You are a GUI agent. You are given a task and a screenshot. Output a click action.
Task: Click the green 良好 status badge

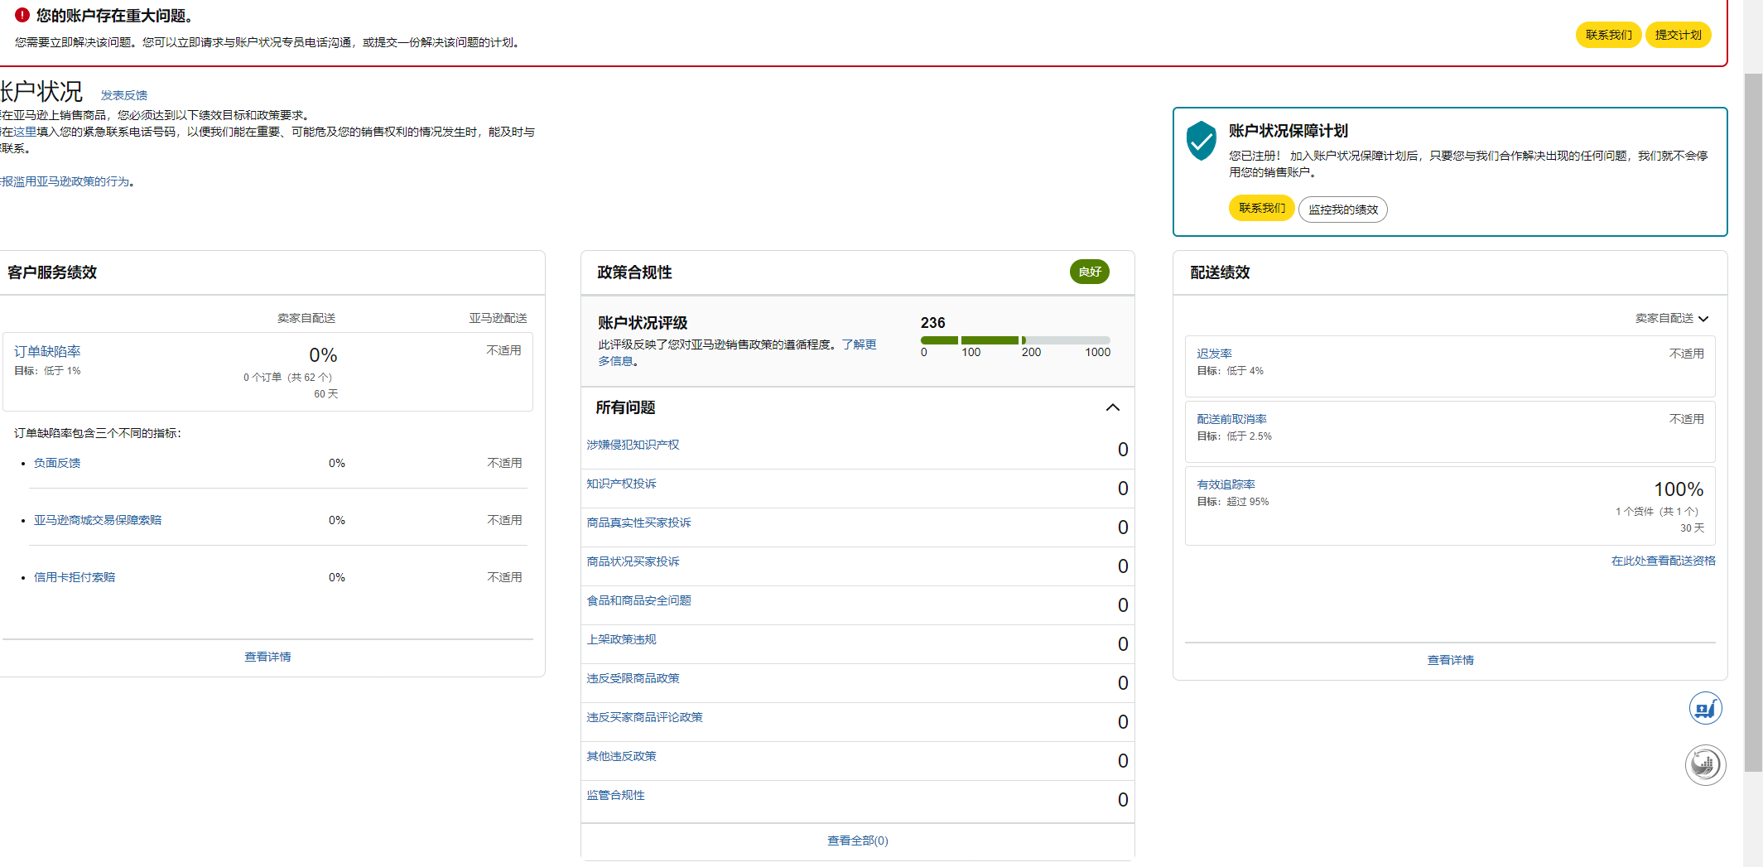coord(1089,272)
